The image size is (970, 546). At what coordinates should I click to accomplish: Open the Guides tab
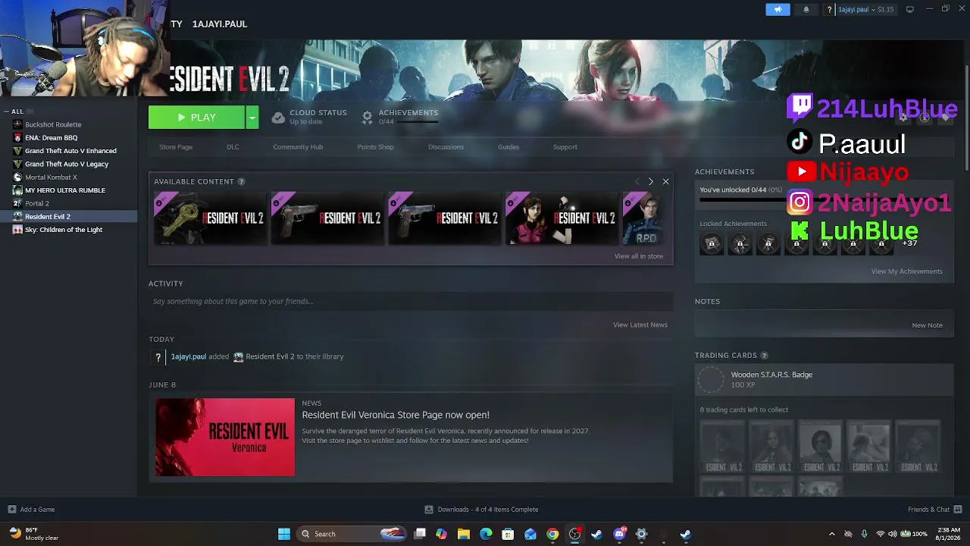click(508, 147)
